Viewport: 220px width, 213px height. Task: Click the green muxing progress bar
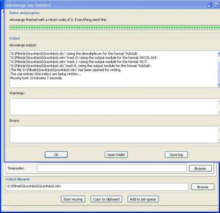click(115, 27)
